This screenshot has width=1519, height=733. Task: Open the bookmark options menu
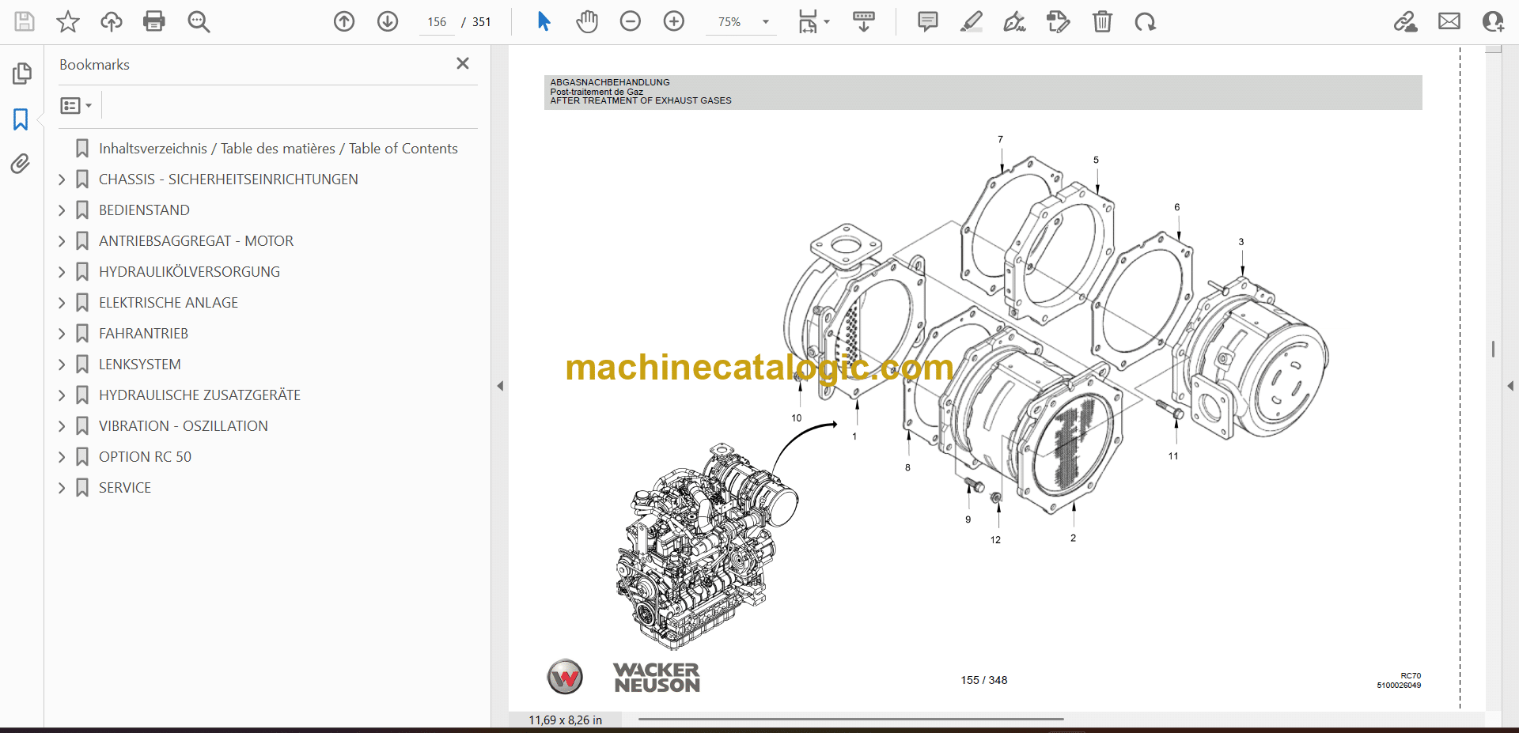pos(76,105)
